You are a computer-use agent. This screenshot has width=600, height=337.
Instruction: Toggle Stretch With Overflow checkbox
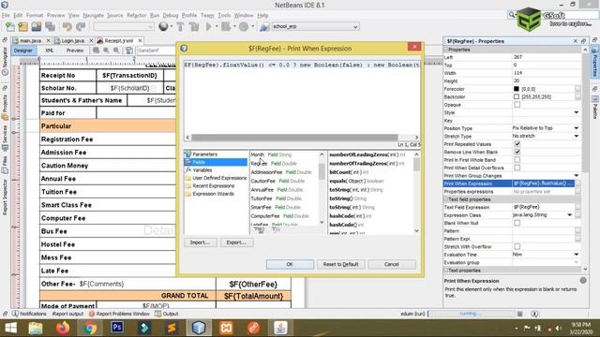coord(517,246)
